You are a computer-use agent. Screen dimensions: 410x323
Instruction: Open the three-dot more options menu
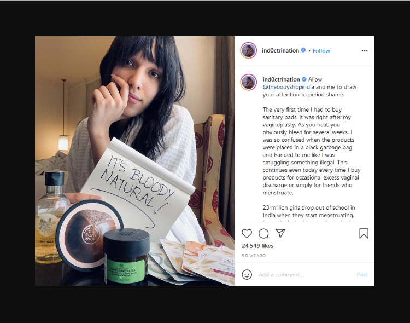tap(365, 51)
